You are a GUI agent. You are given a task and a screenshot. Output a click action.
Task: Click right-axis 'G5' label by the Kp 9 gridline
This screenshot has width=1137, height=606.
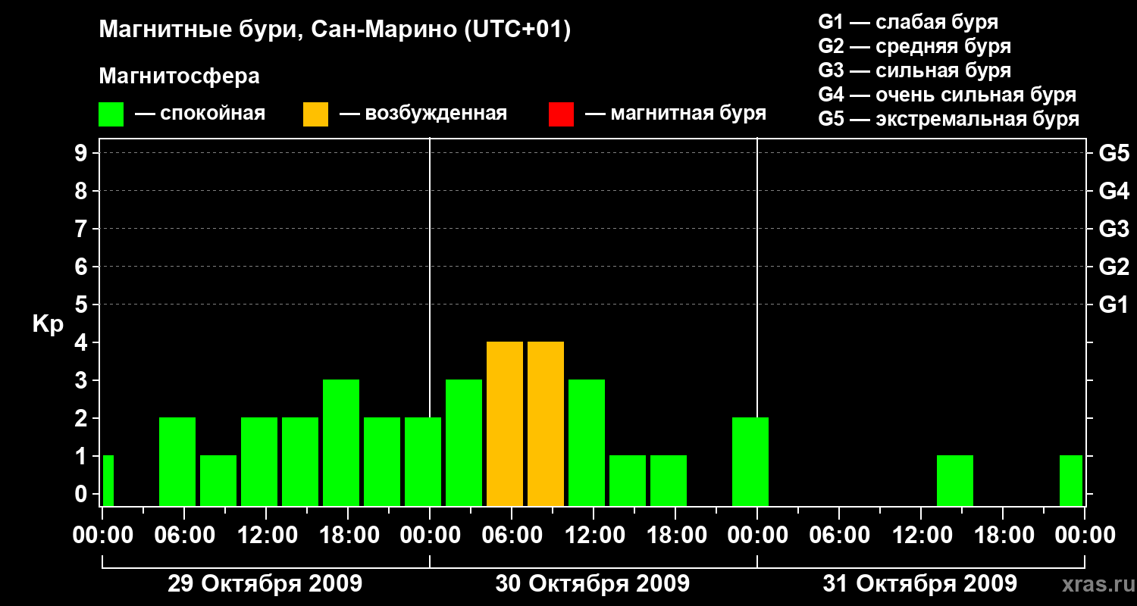click(1114, 154)
